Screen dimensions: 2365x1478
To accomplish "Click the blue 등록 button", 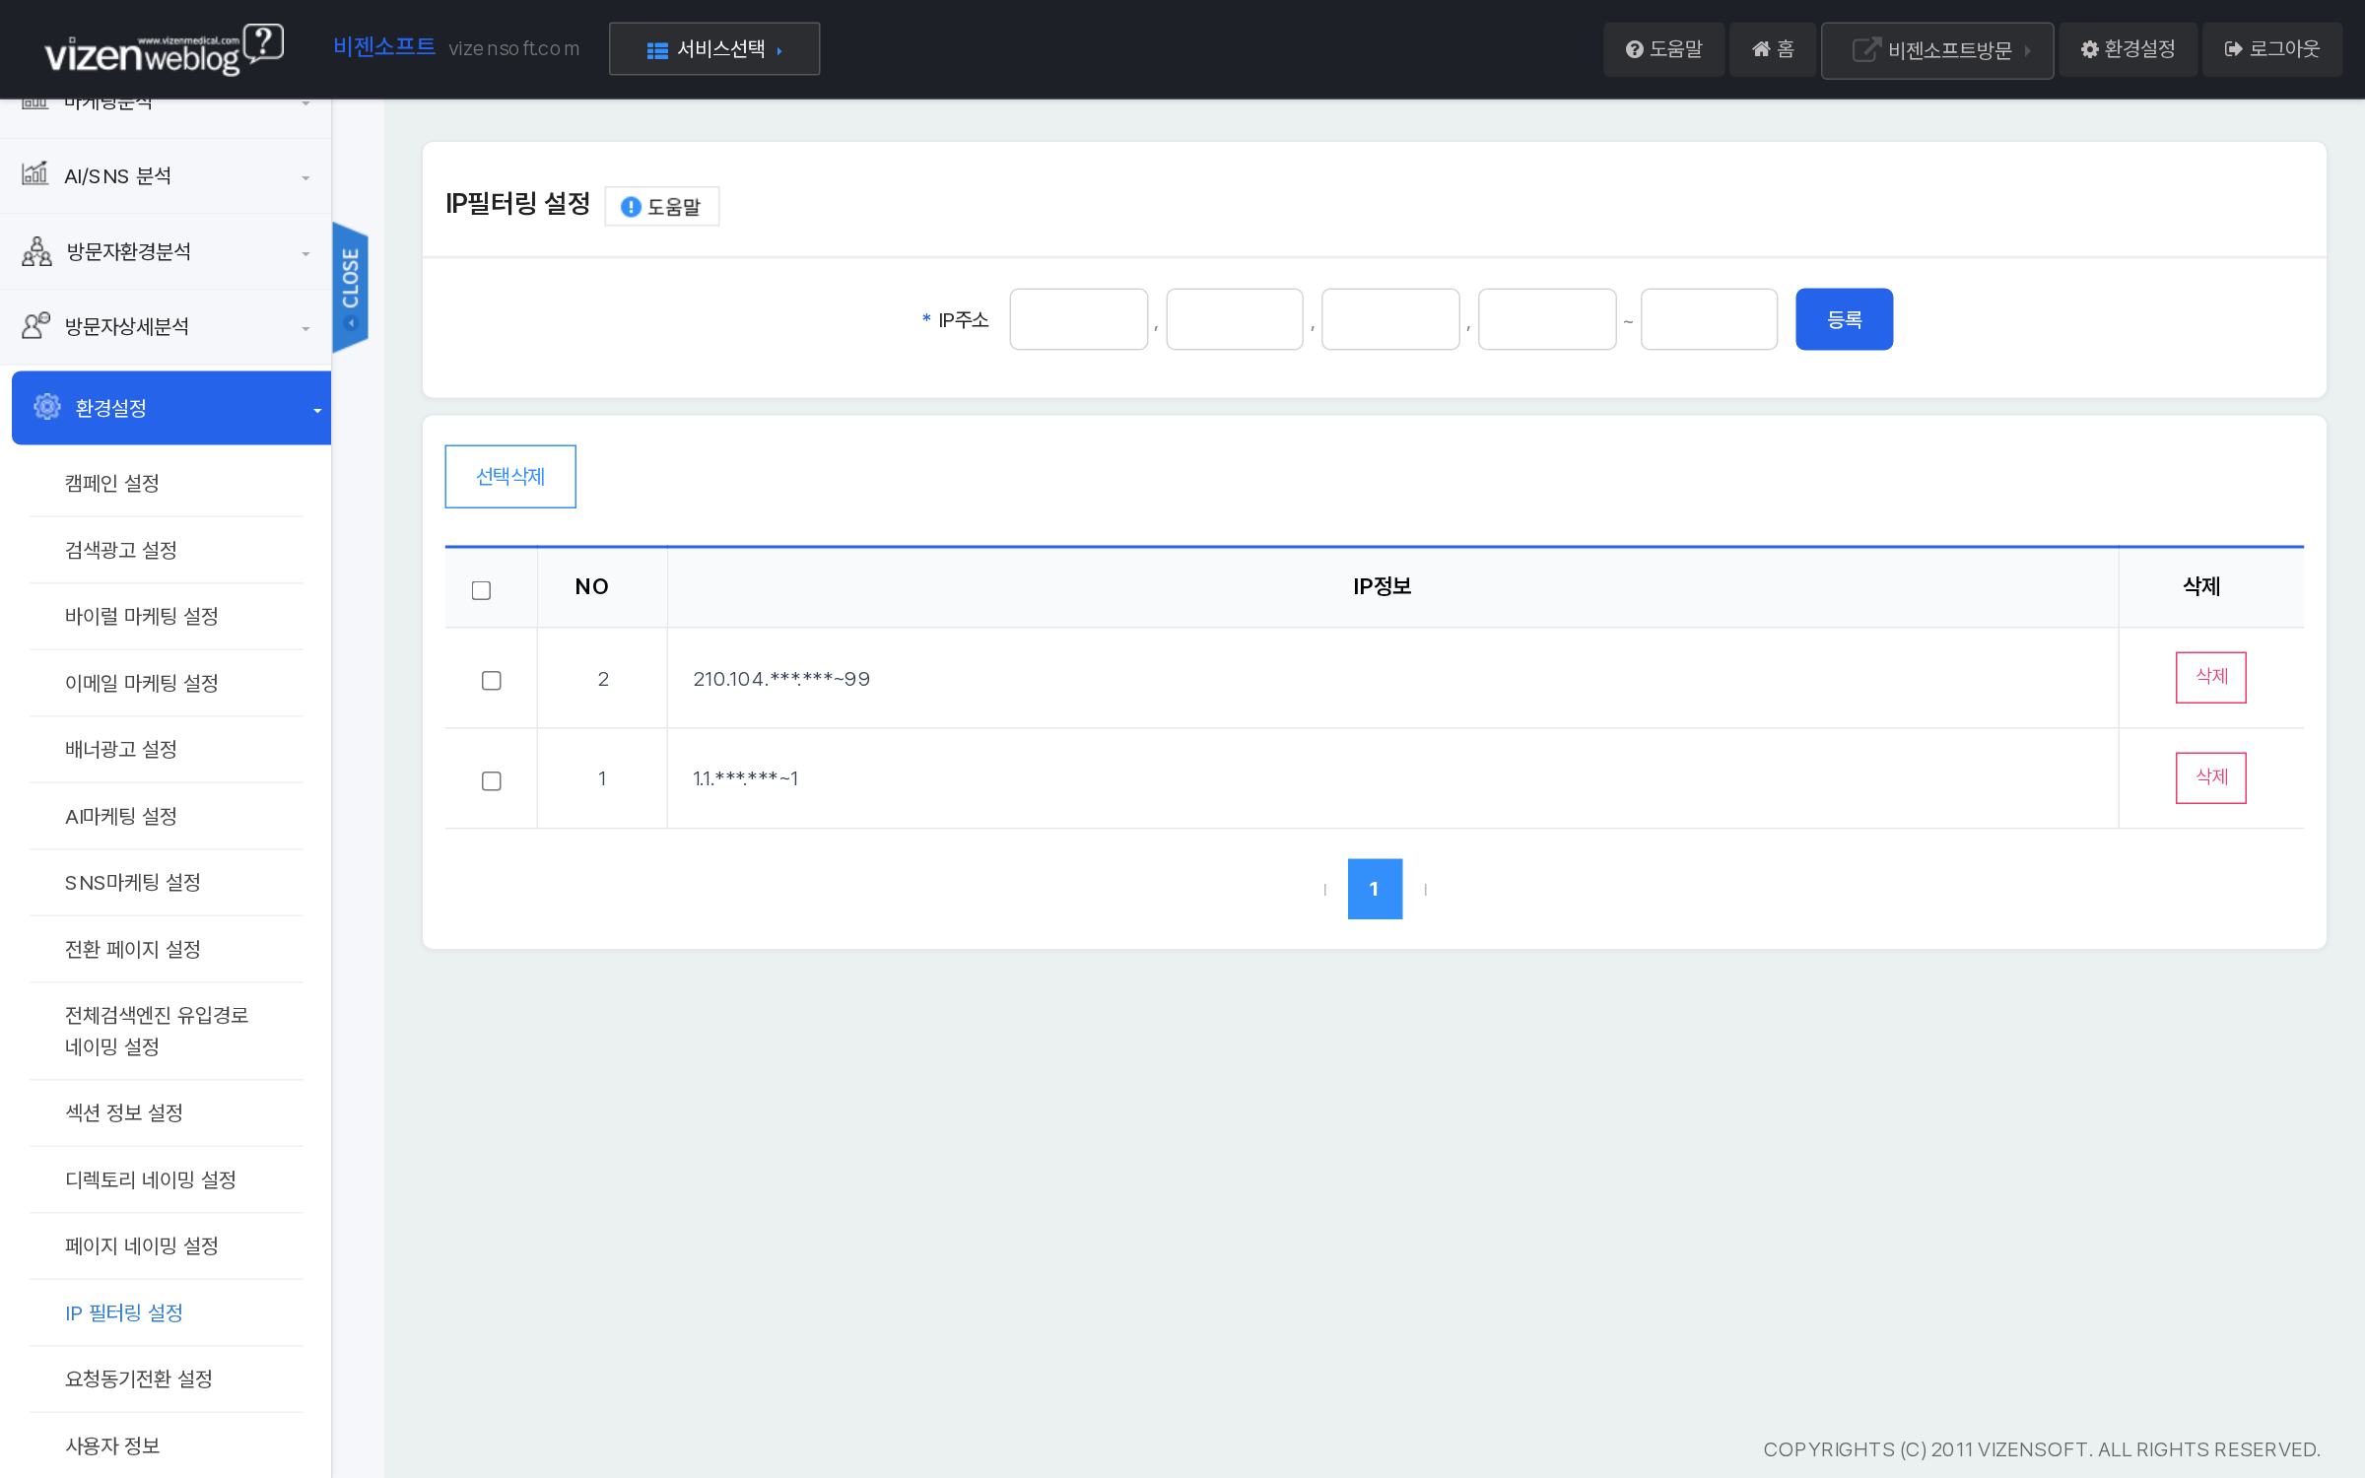I will pyautogui.click(x=1844, y=319).
